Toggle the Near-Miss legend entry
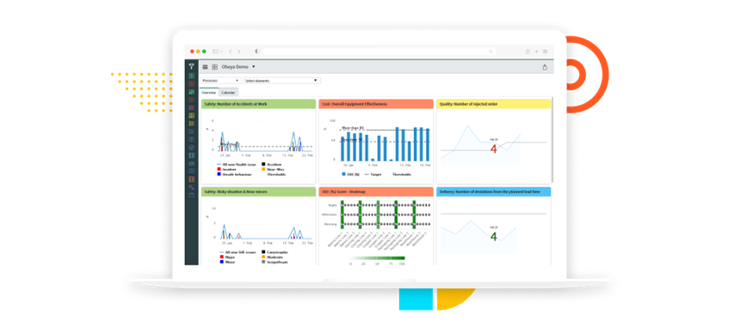 [x=273, y=169]
